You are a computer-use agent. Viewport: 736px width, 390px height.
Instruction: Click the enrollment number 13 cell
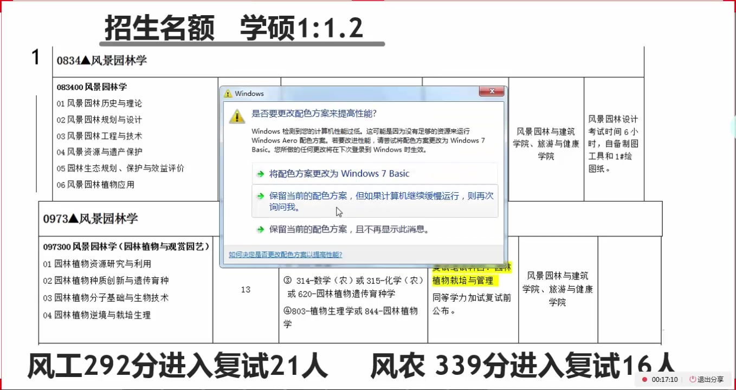[x=246, y=290]
